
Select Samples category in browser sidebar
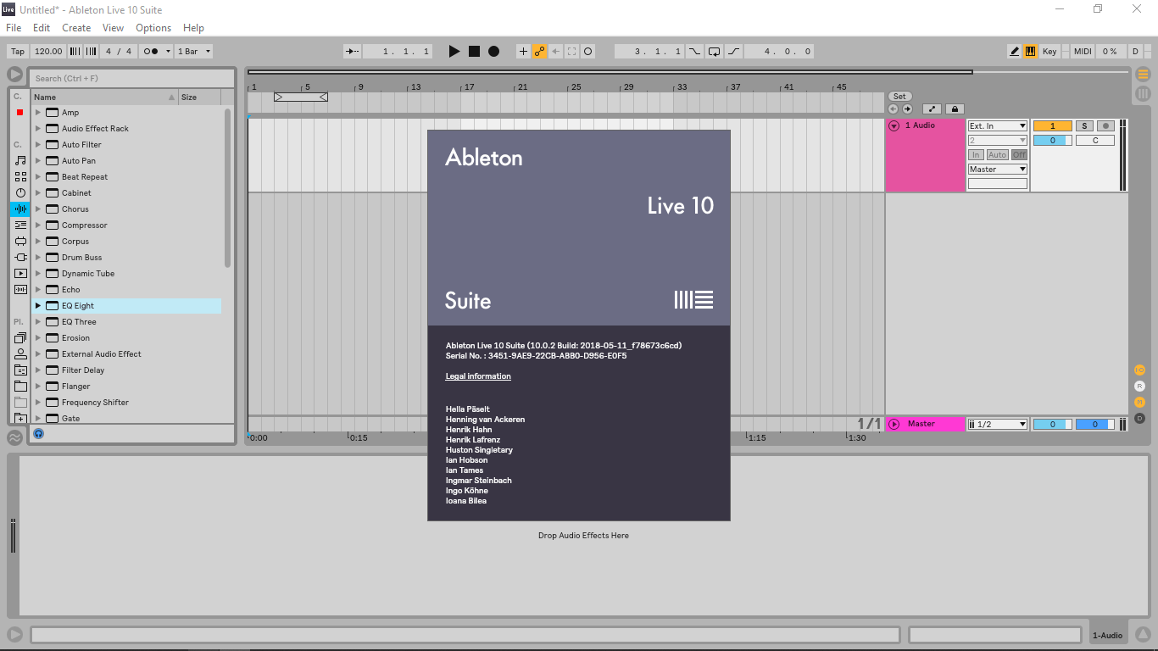(x=20, y=289)
